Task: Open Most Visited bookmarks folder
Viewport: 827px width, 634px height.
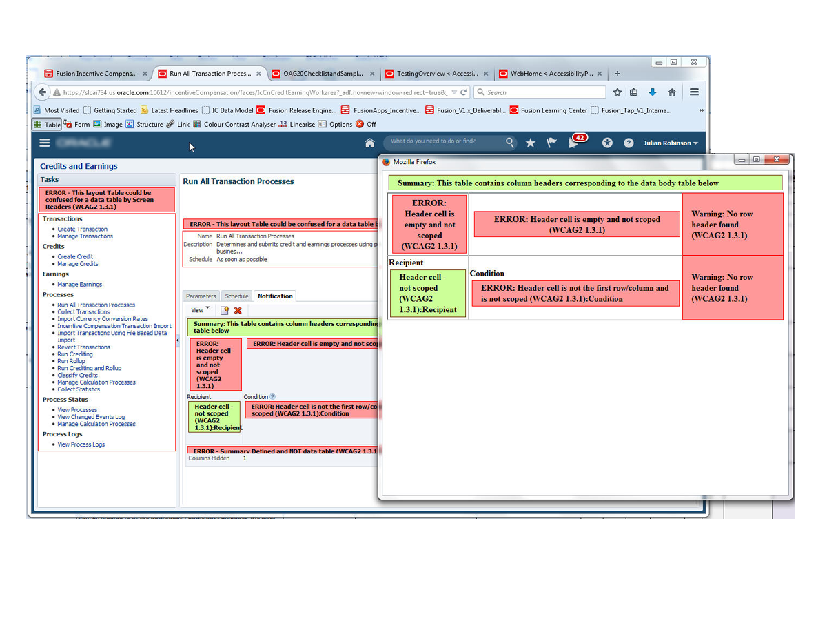Action: coord(57,110)
